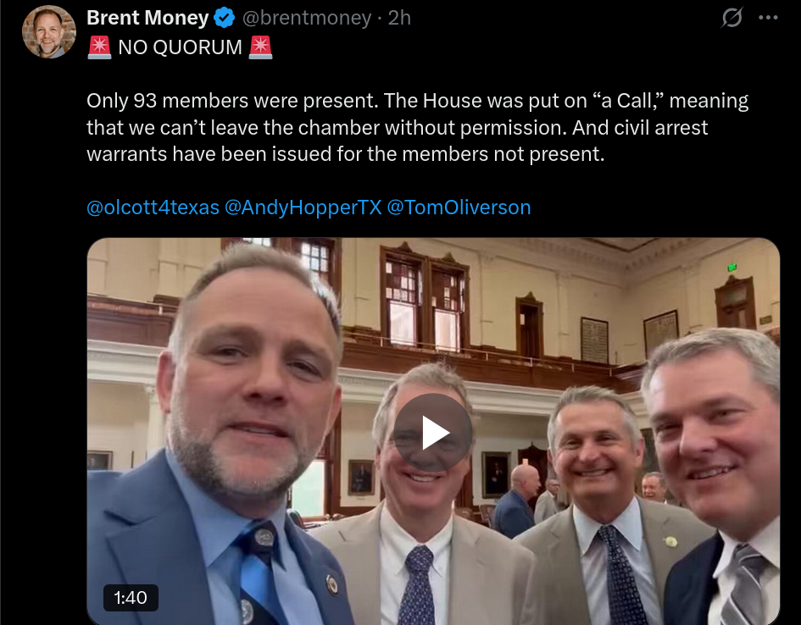This screenshot has width=801, height=625.
Task: Click the blue-suited man in video thumbnail
Action: (x=225, y=434)
